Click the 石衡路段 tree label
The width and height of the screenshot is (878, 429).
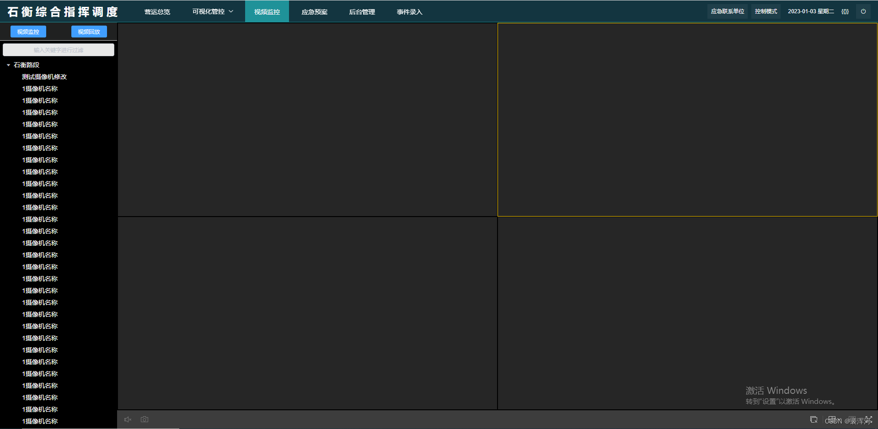[27, 65]
